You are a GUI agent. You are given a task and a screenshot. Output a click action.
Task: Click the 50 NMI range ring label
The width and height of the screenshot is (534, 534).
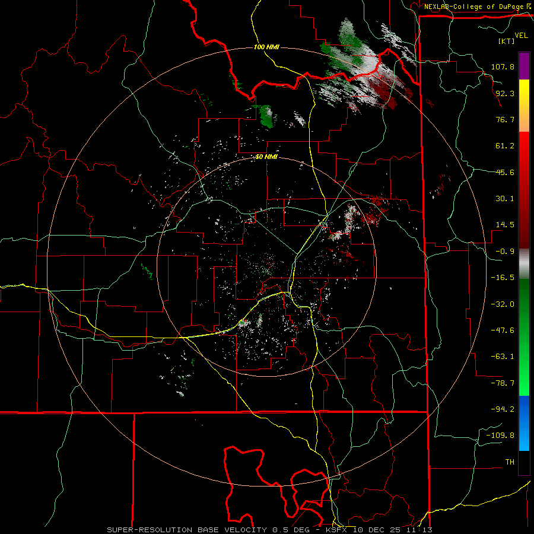tap(266, 157)
